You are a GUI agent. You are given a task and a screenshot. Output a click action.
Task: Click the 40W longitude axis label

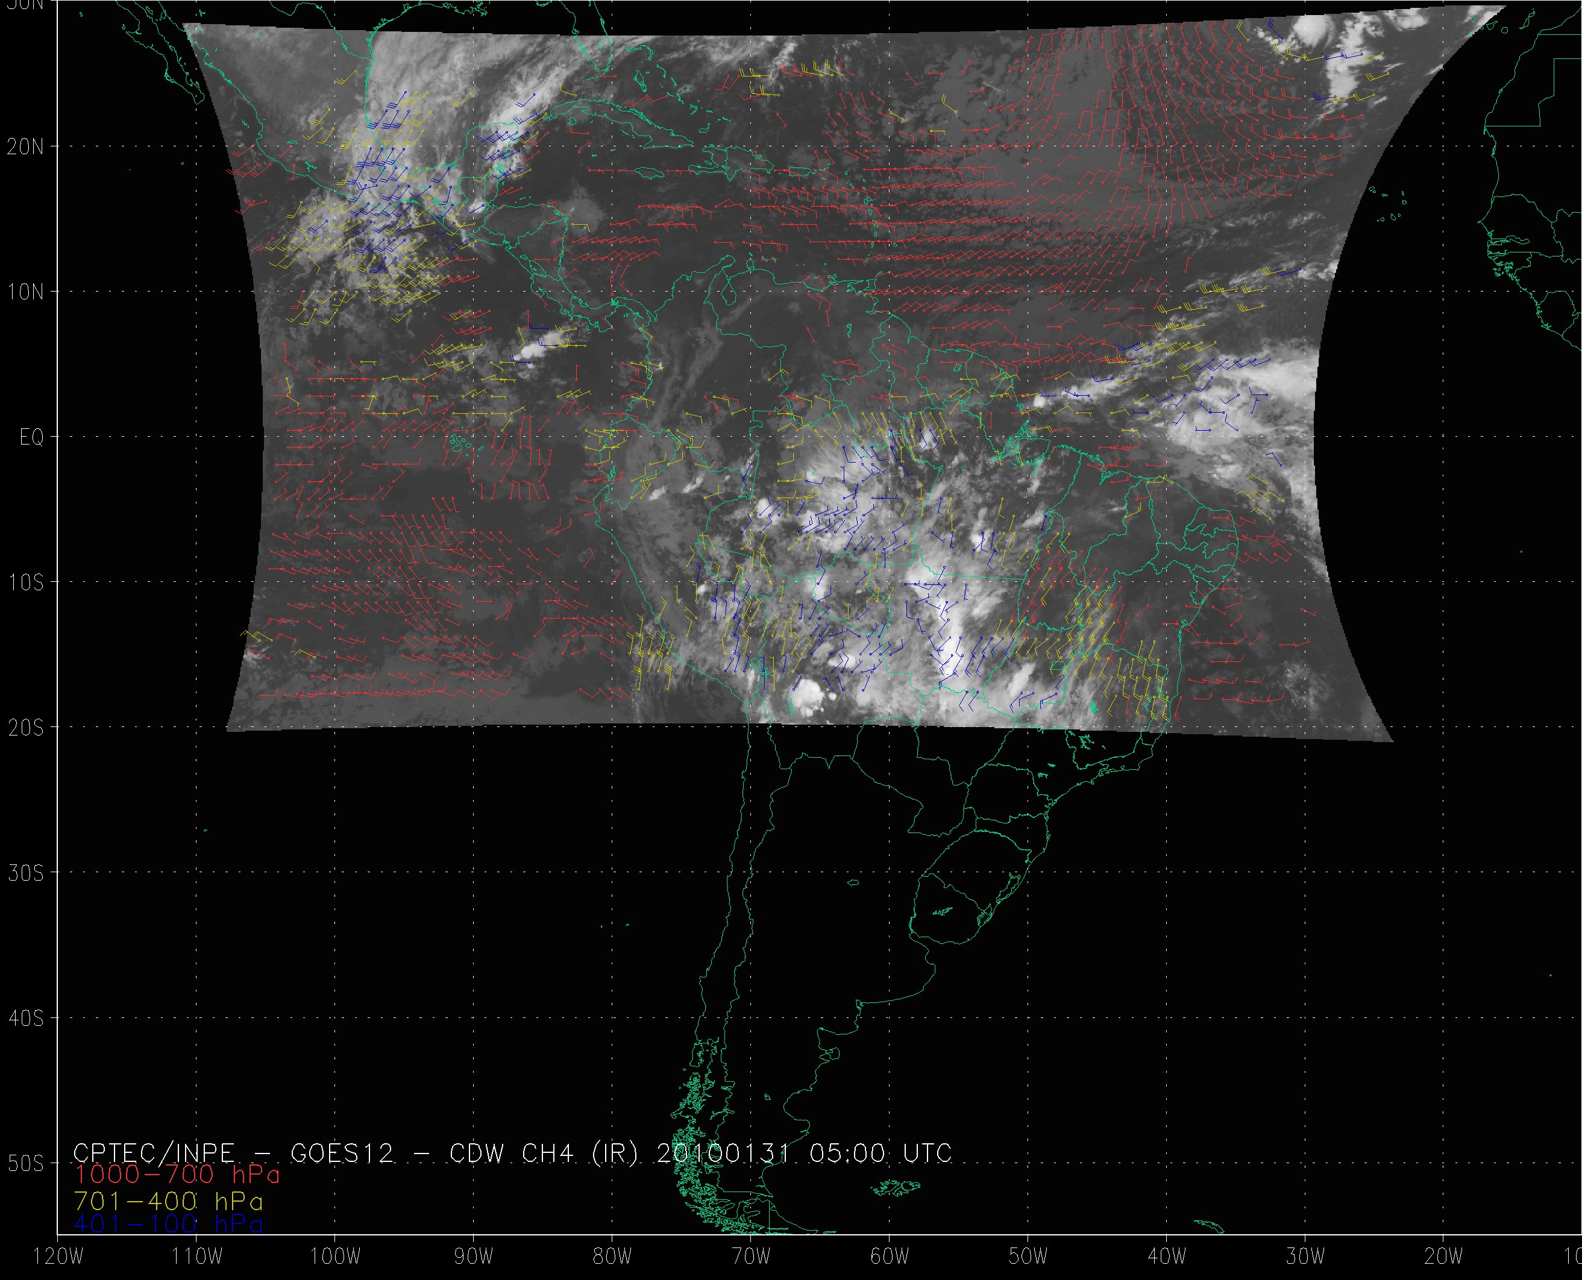coord(1166,1257)
